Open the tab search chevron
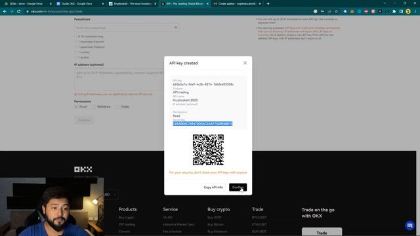 385,3
